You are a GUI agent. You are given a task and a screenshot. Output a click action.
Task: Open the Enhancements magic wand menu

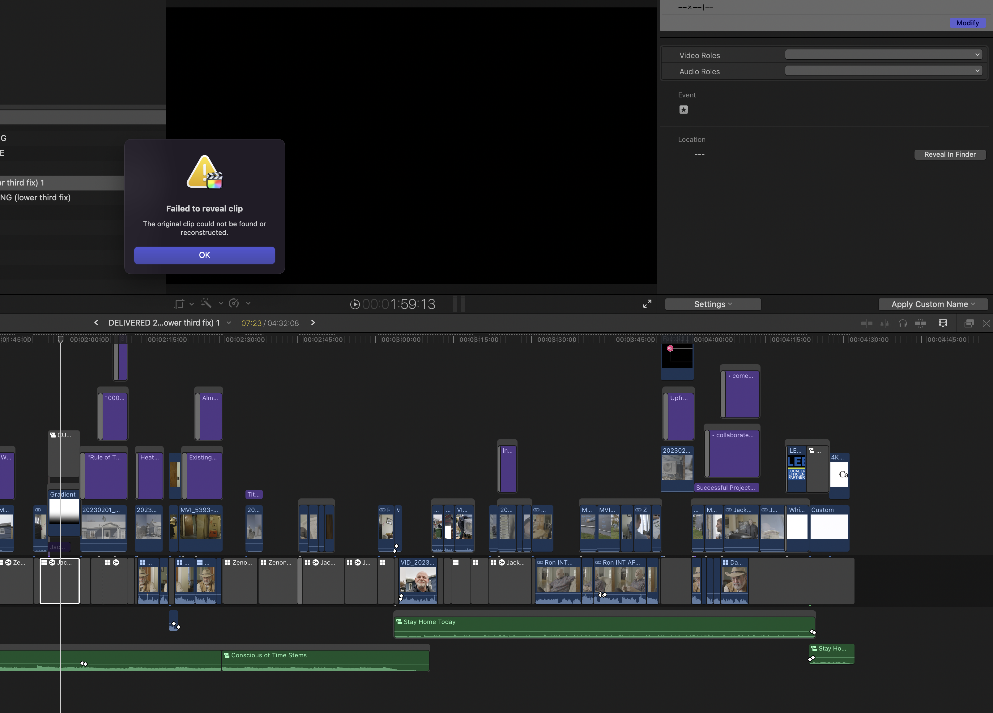click(206, 304)
